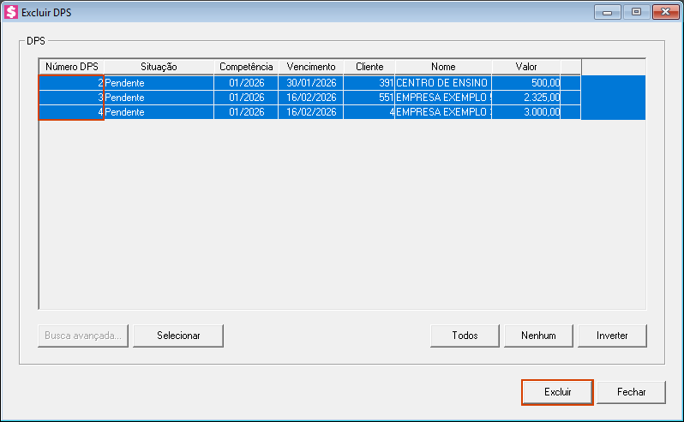The height and width of the screenshot is (422, 684).
Task: Select DPS row with value 2.325,00
Action: [526, 98]
